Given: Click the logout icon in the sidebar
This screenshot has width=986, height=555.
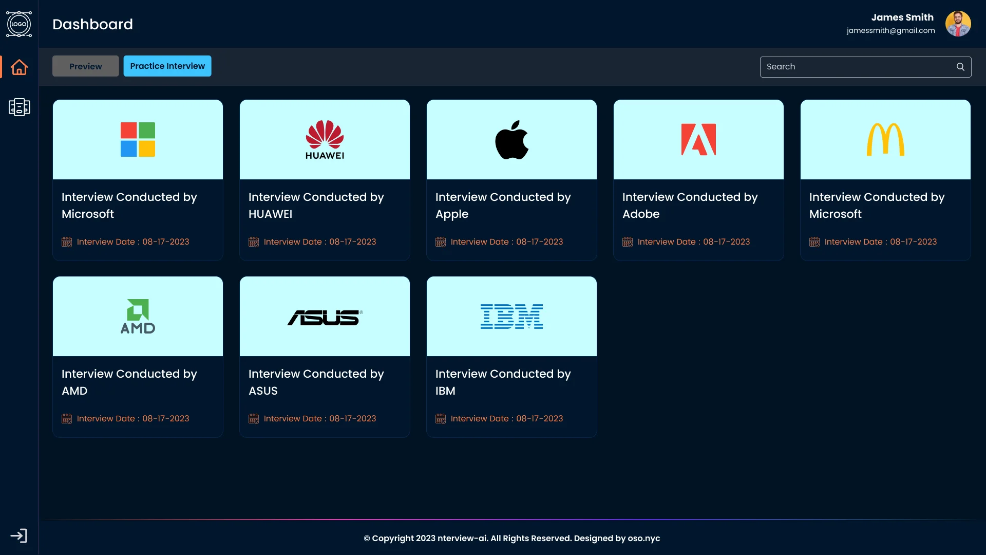Looking at the screenshot, I should click(19, 536).
